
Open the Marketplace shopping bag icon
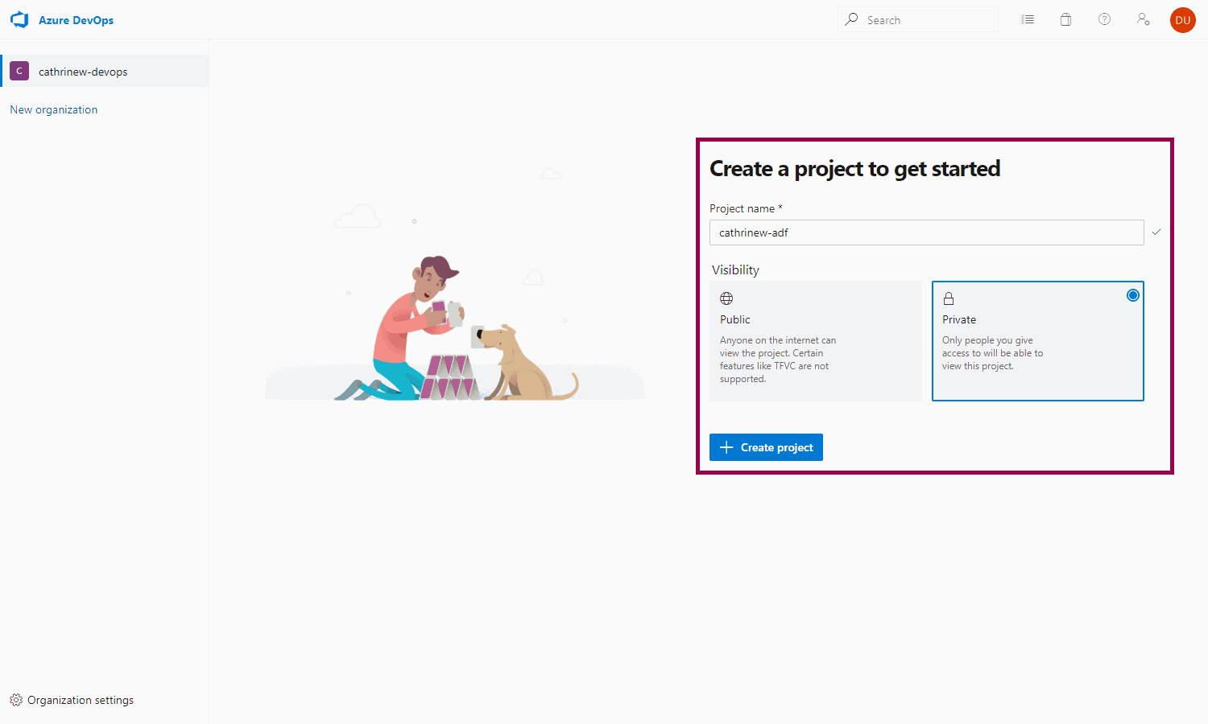pos(1065,20)
